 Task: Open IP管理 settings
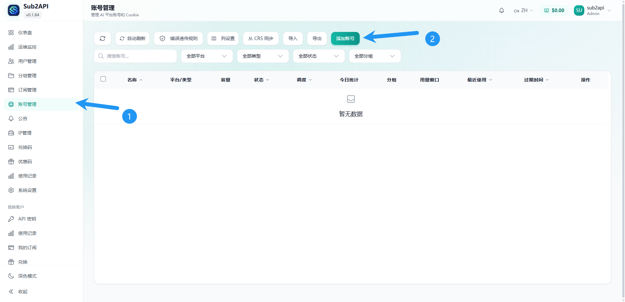click(25, 133)
